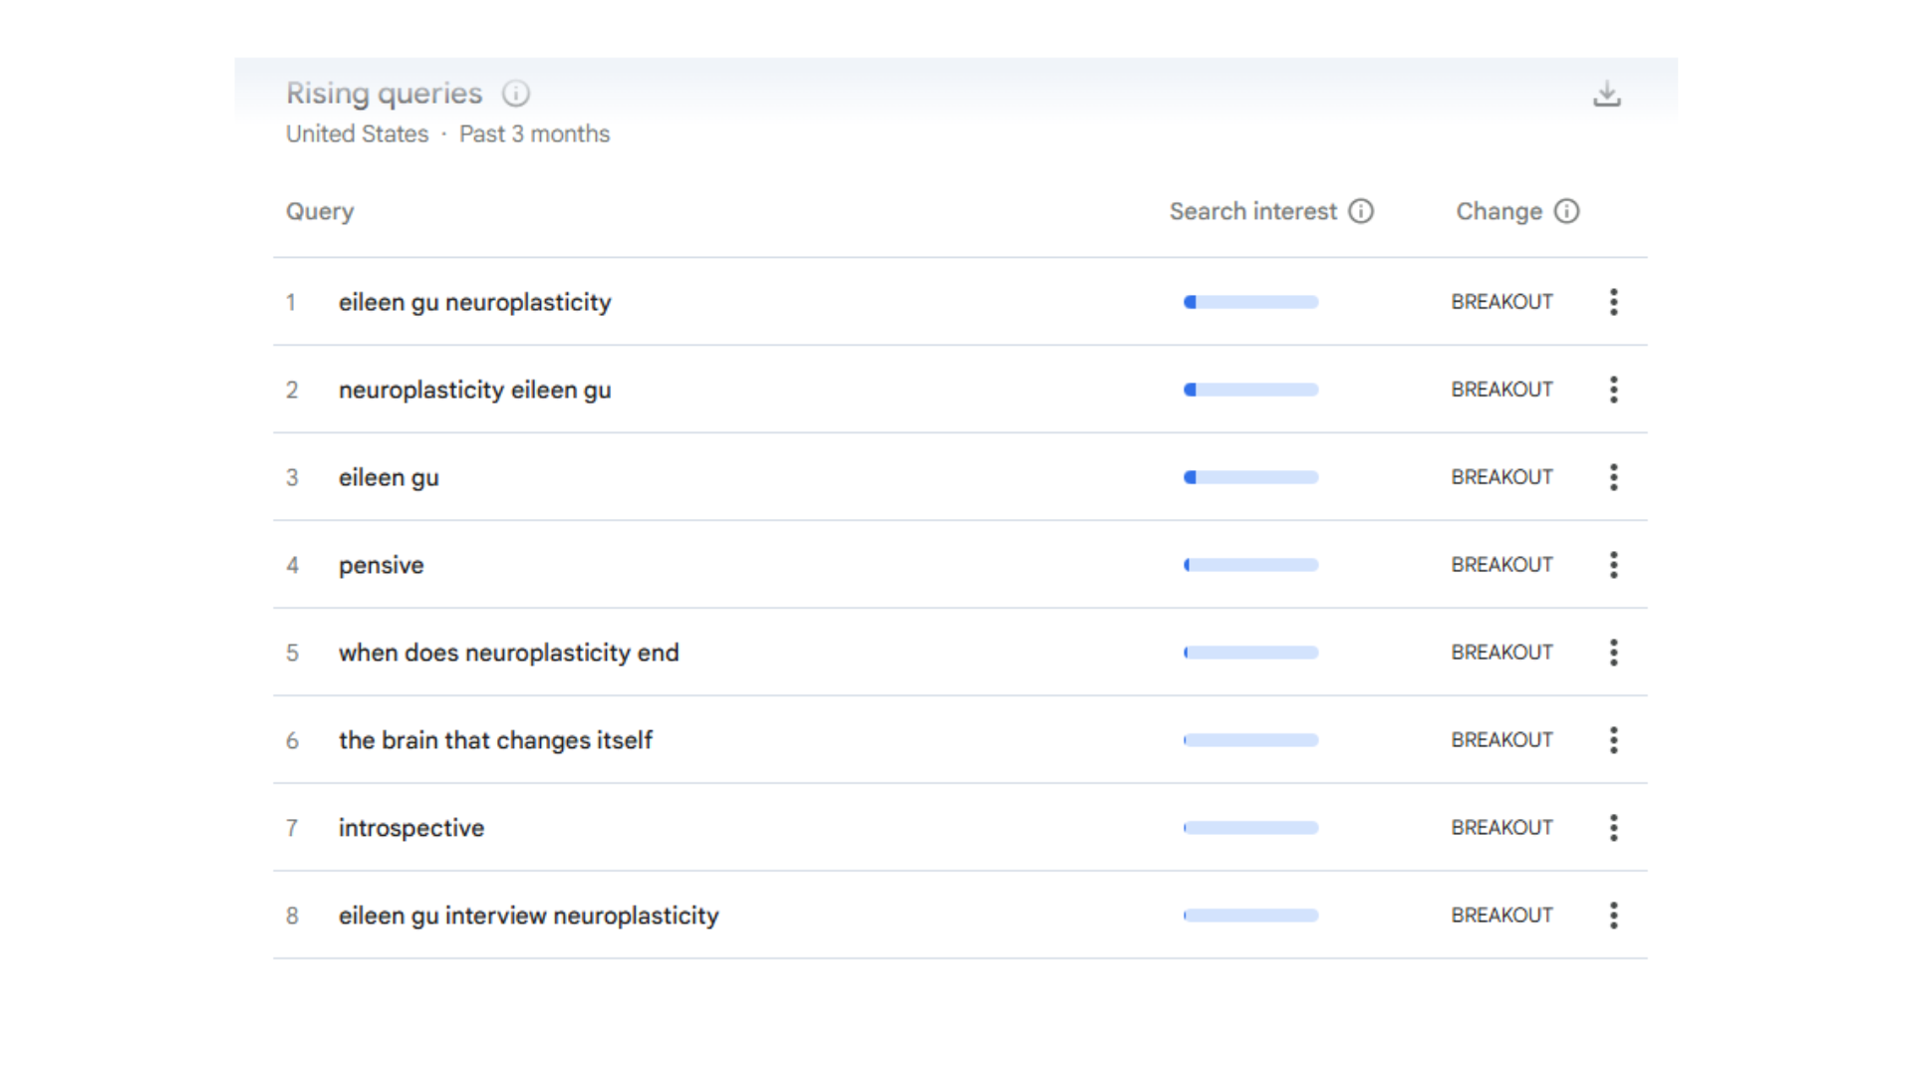Click Search interest info icon
Viewport: 1913px width, 1076px height.
1361,211
